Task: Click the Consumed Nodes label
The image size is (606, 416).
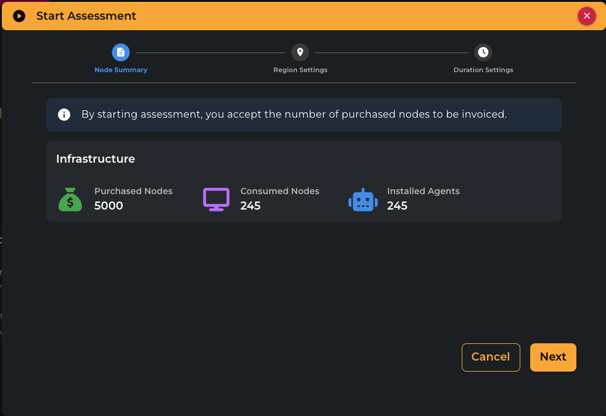Action: tap(280, 191)
